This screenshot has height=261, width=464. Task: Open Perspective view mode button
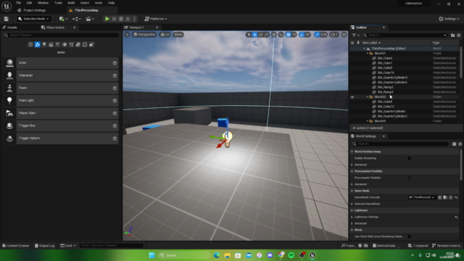click(x=144, y=35)
